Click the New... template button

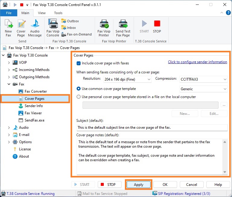click(x=185, y=114)
